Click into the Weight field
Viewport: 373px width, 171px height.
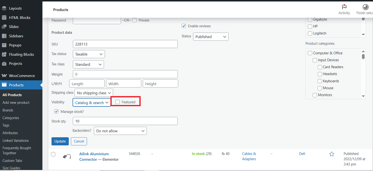[125, 74]
